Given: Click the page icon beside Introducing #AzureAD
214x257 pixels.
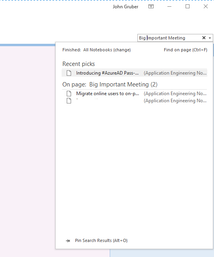Looking at the screenshot, I should (x=69, y=73).
